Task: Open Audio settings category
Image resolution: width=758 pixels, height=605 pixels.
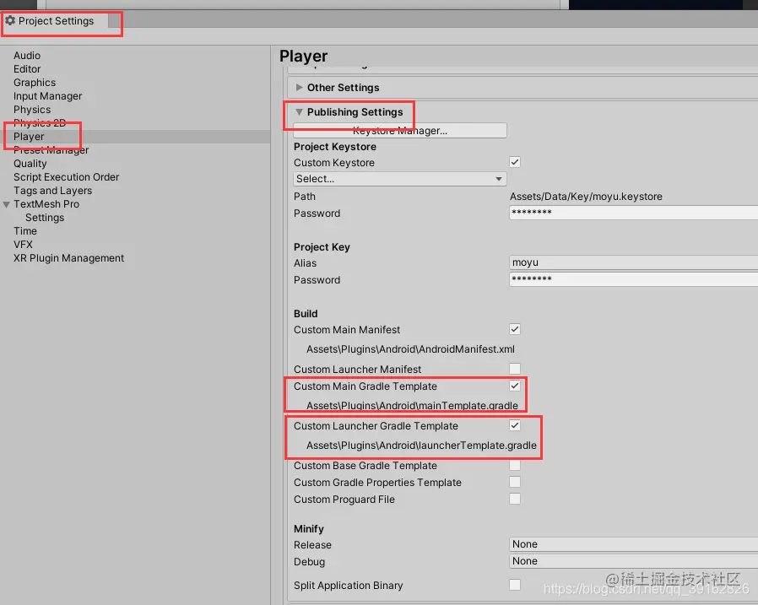Action: 26,56
